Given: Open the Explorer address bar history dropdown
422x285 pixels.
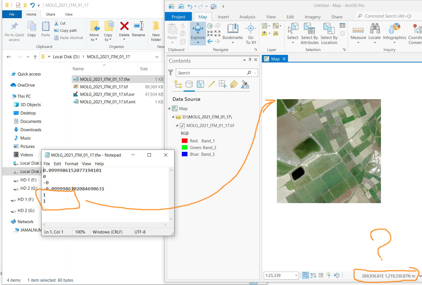Looking at the screenshot, I should pyautogui.click(x=157, y=57).
